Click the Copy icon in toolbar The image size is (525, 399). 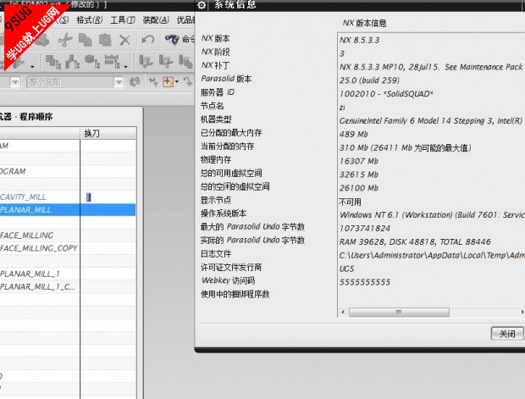pyautogui.click(x=85, y=40)
